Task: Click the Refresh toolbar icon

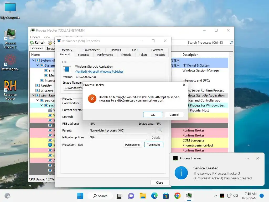Action: pyautogui.click(x=32, y=43)
